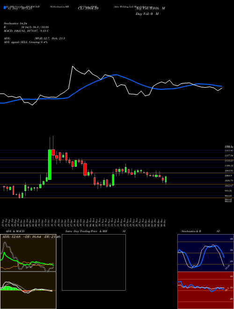Click the ADX line chart thumbnail
The width and height of the screenshot is (234, 309).
coord(28,253)
